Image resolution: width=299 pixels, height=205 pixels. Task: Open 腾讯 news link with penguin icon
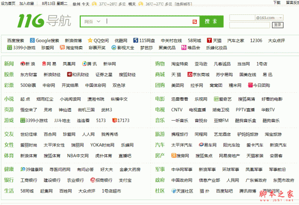89,64
